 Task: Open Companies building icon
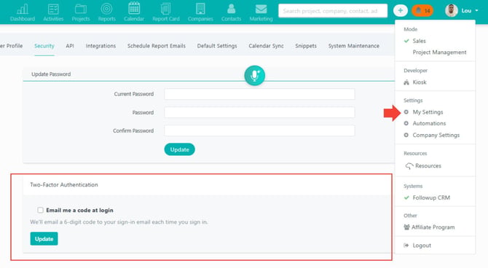[x=200, y=9]
